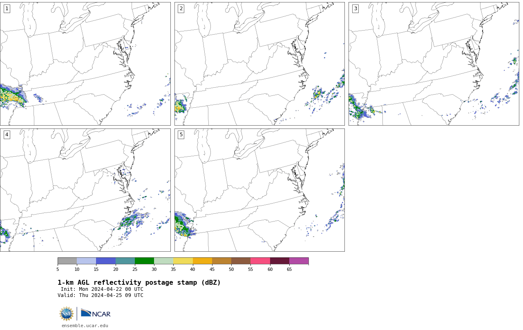523x330 pixels.
Task: Click the orange 40-45 dBZ swatch
Action: 202,261
